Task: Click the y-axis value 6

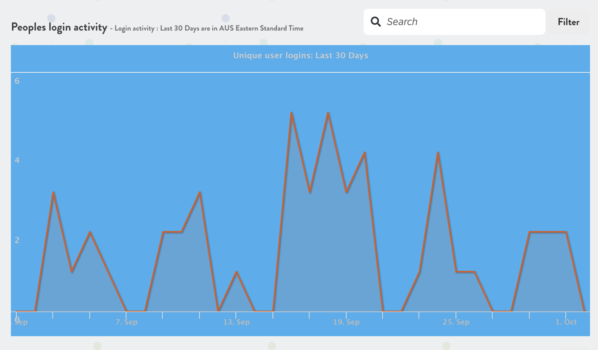Action: 17,81
